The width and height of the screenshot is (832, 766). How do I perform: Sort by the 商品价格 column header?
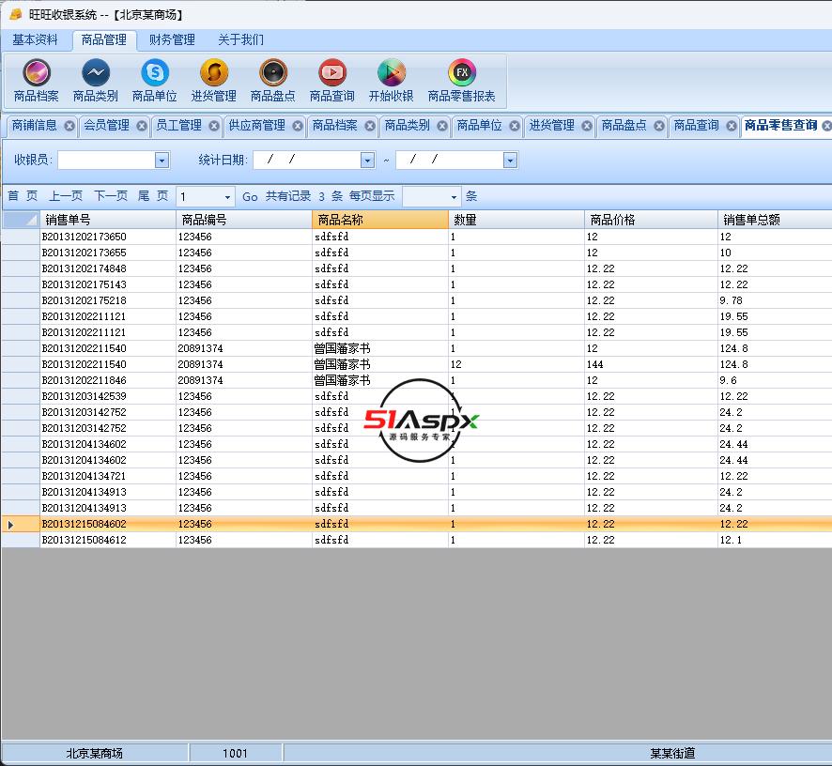click(651, 220)
